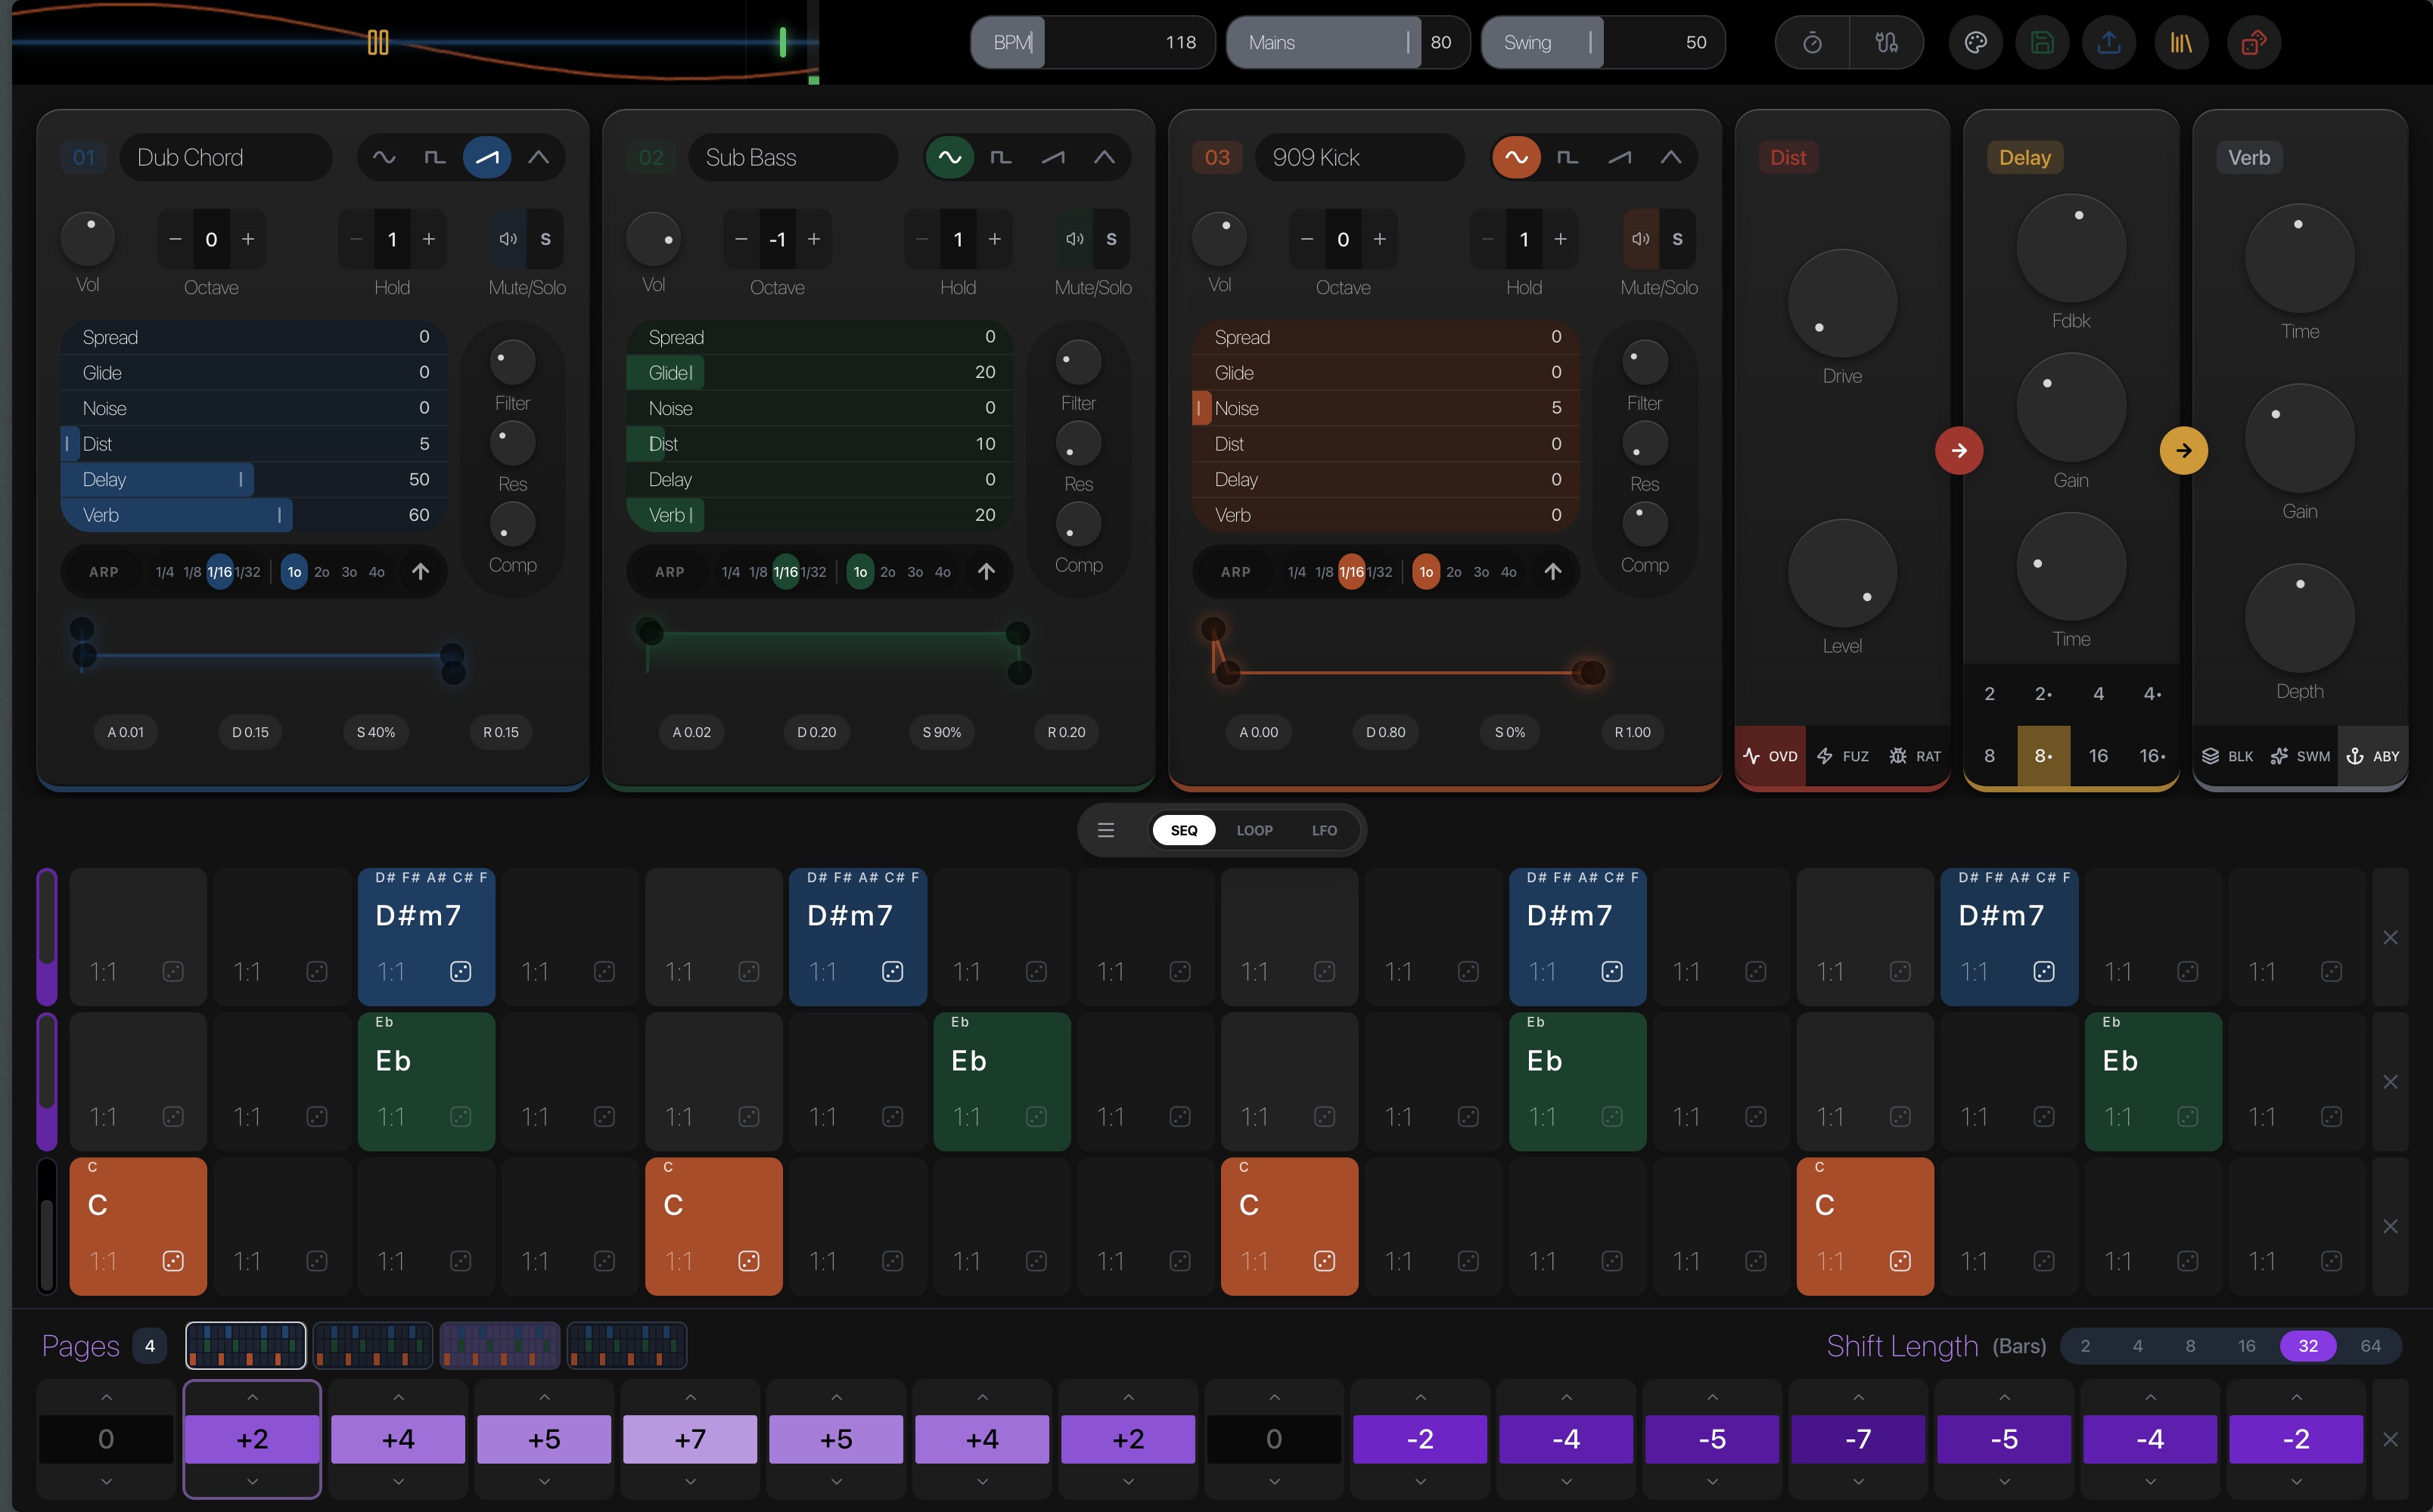Image resolution: width=2433 pixels, height=1512 pixels.
Task: Mute the 909 Kick track
Action: point(1641,239)
